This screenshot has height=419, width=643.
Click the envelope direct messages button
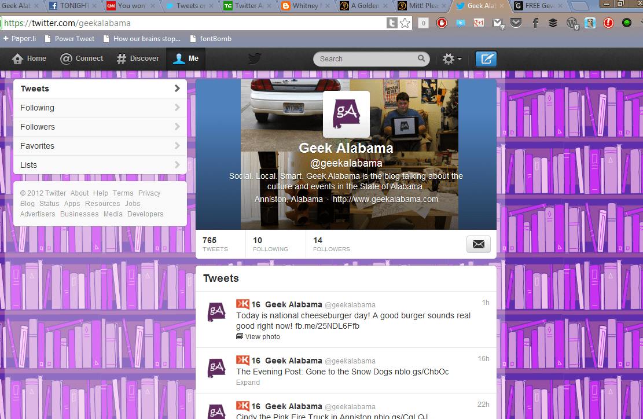pyautogui.click(x=479, y=244)
